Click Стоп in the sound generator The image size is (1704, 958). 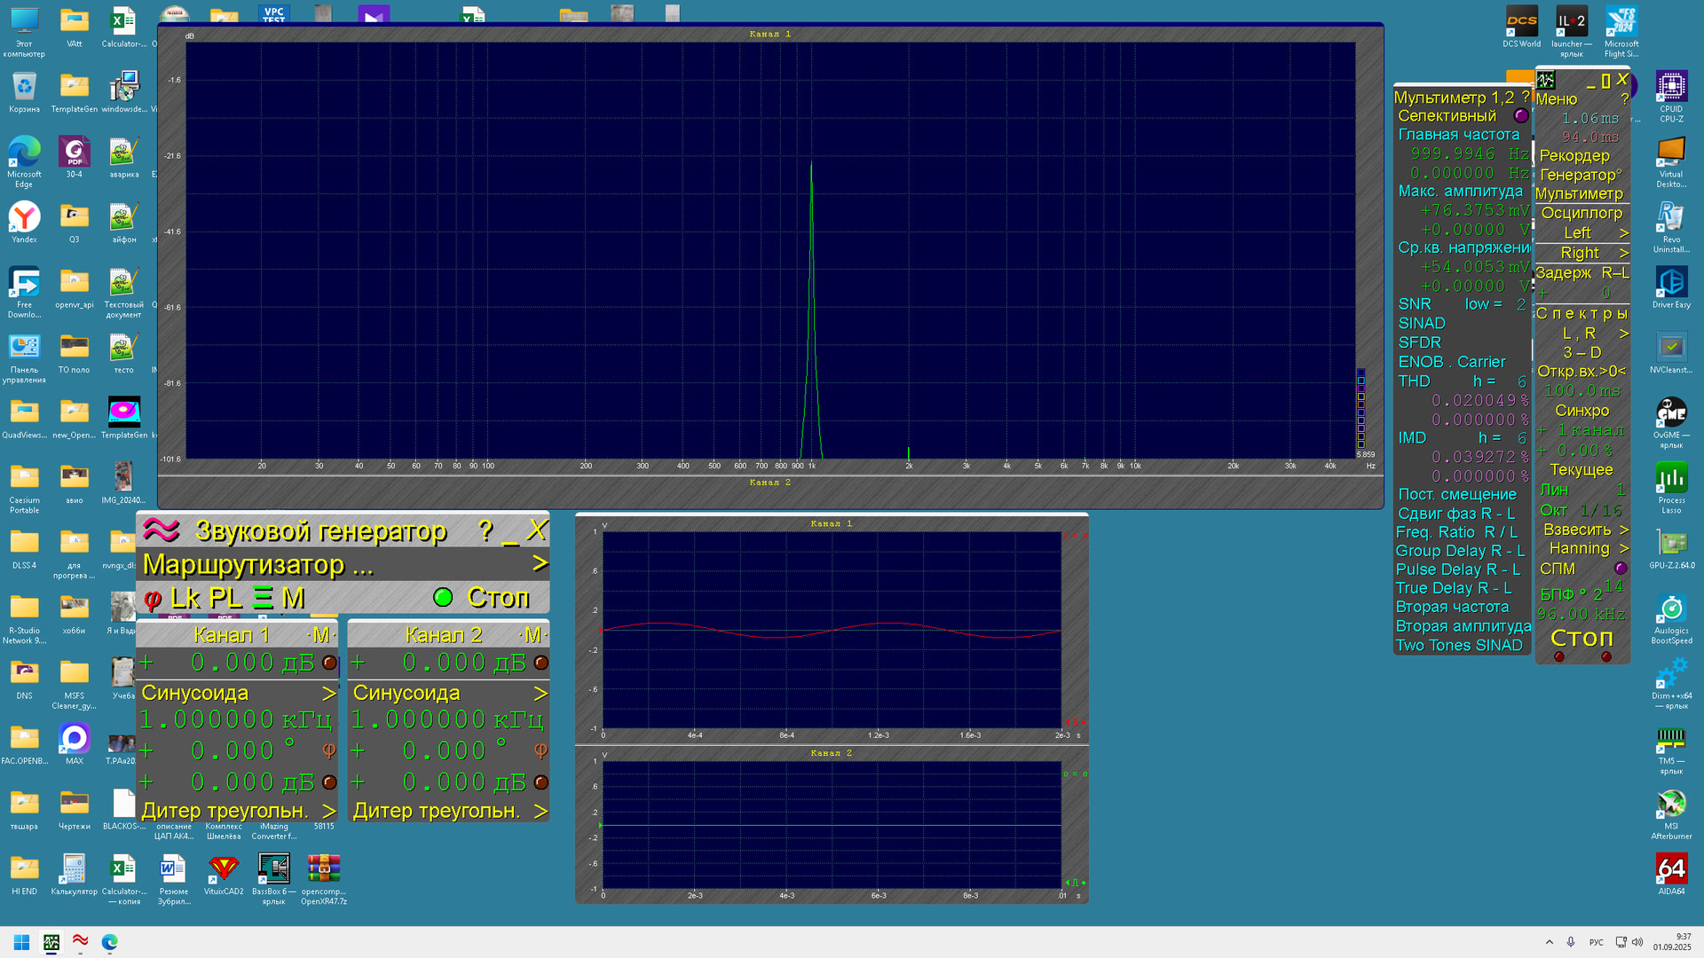click(497, 598)
